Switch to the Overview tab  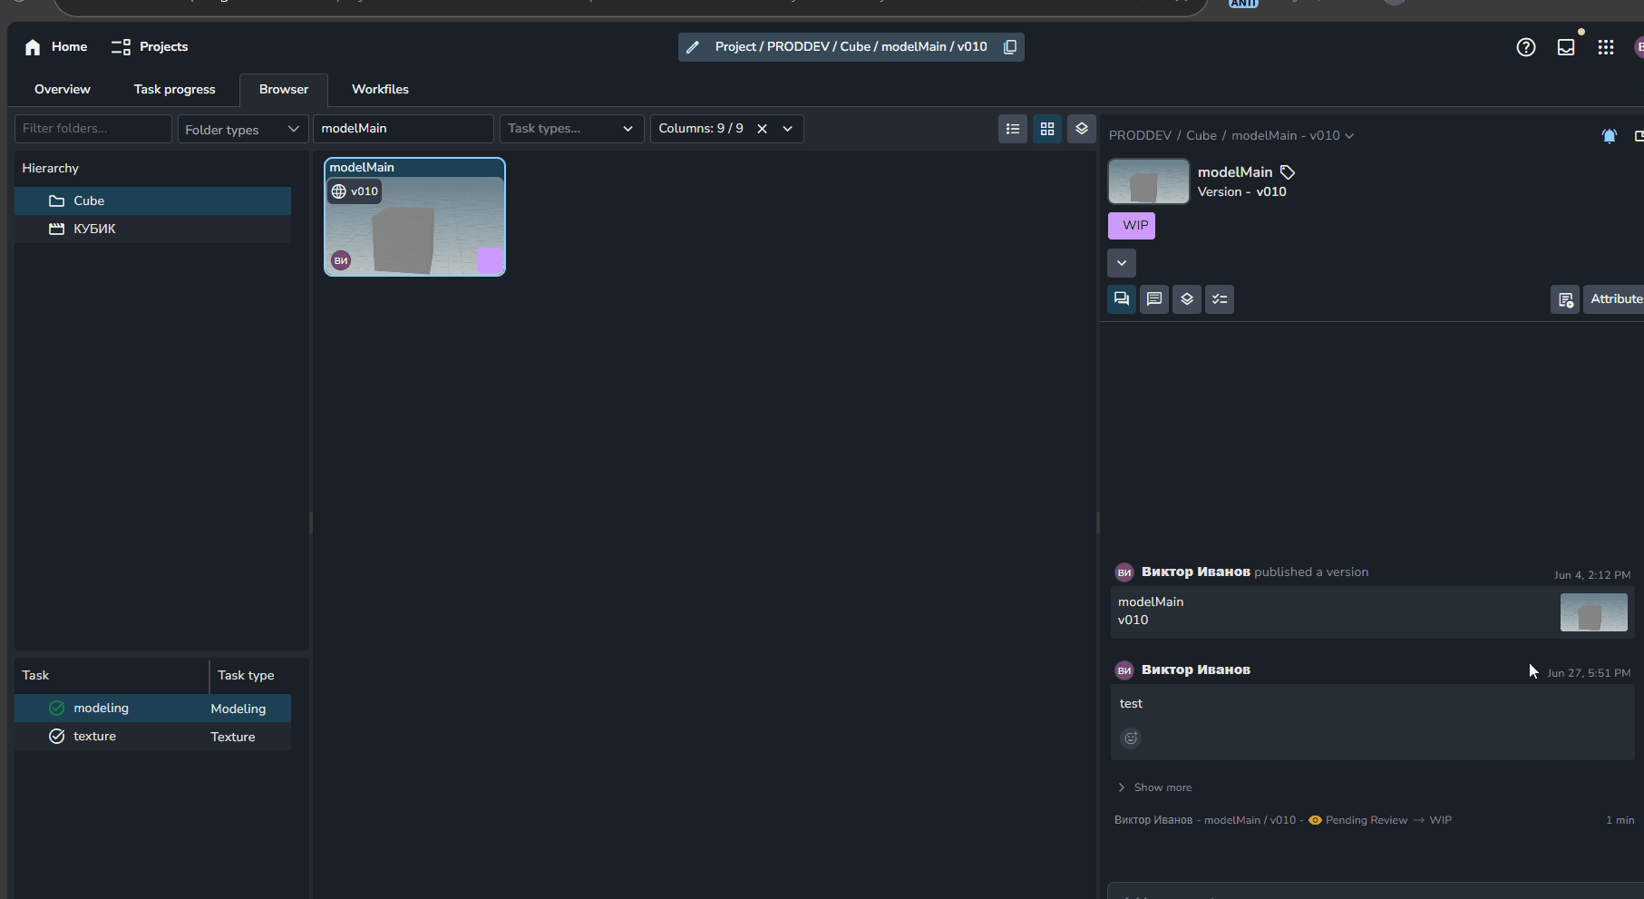63,89
